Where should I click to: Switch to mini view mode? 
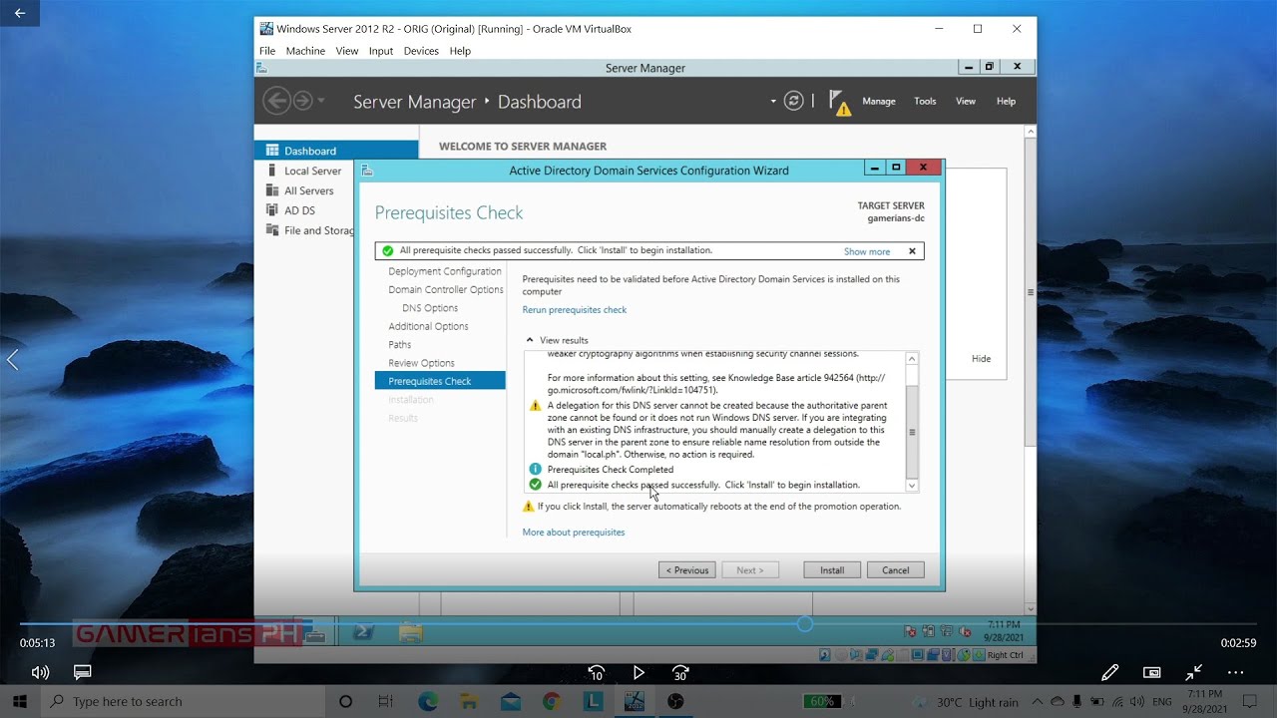click(x=1151, y=672)
